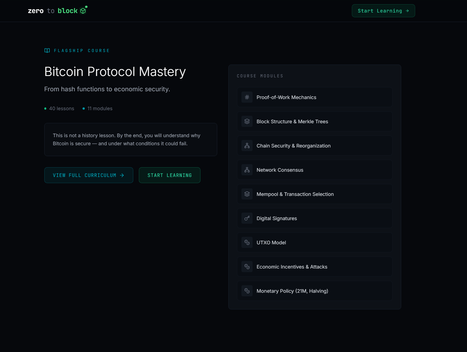Open the Proof-of-Work Mechanics module
The width and height of the screenshot is (467, 352).
[x=314, y=97]
